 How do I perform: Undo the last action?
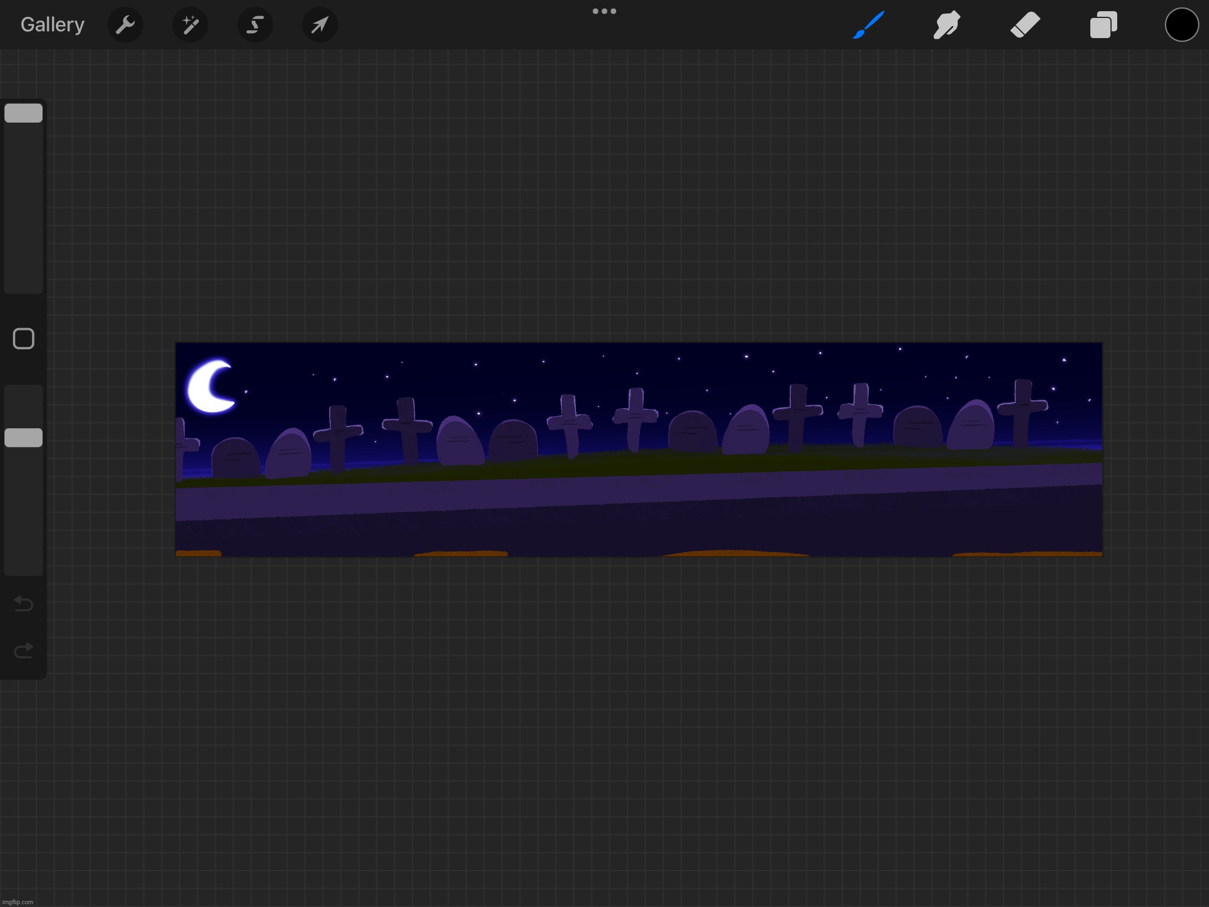click(x=24, y=604)
